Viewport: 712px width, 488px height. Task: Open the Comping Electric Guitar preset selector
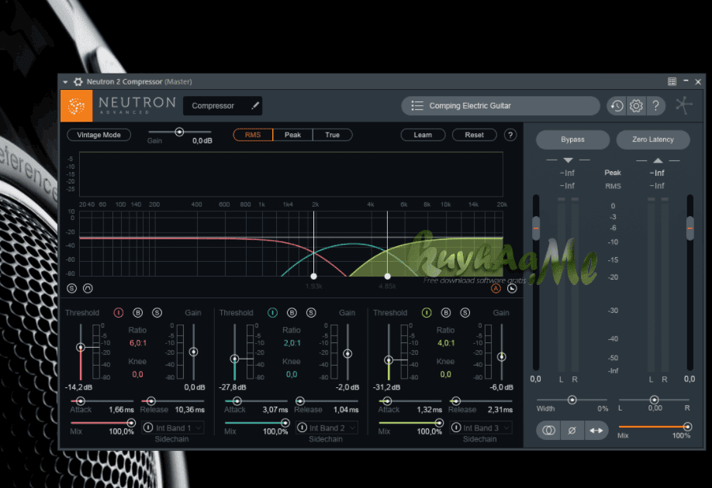(500, 105)
